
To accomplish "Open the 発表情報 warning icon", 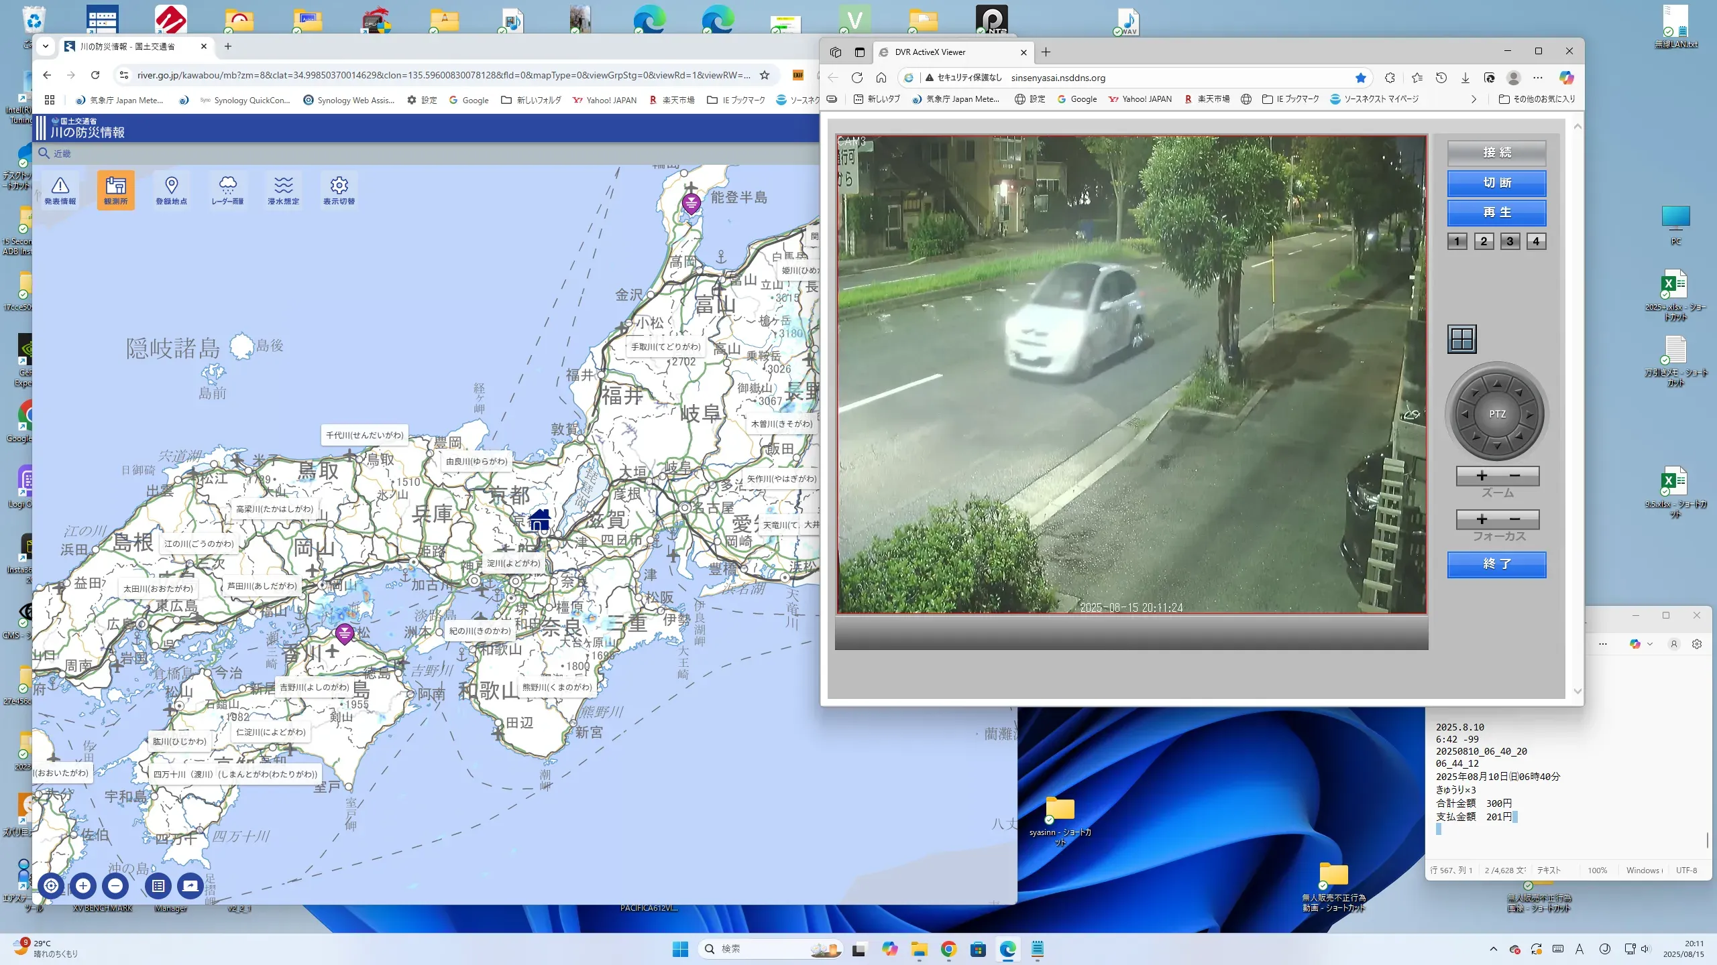I will click(x=60, y=190).
